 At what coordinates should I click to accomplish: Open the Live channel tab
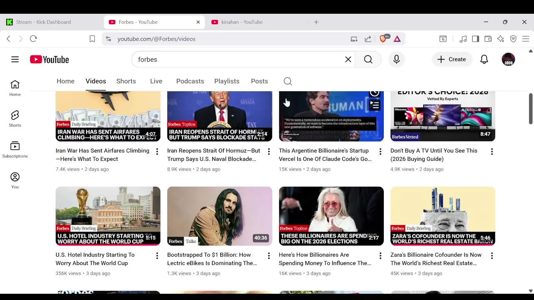[x=156, y=81]
